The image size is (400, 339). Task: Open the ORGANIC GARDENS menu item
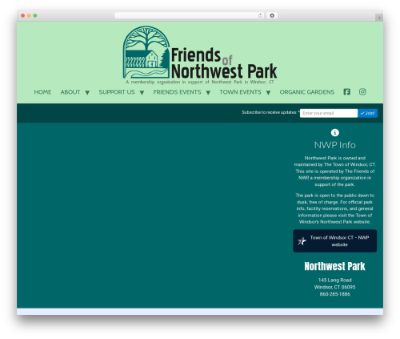[x=307, y=92]
